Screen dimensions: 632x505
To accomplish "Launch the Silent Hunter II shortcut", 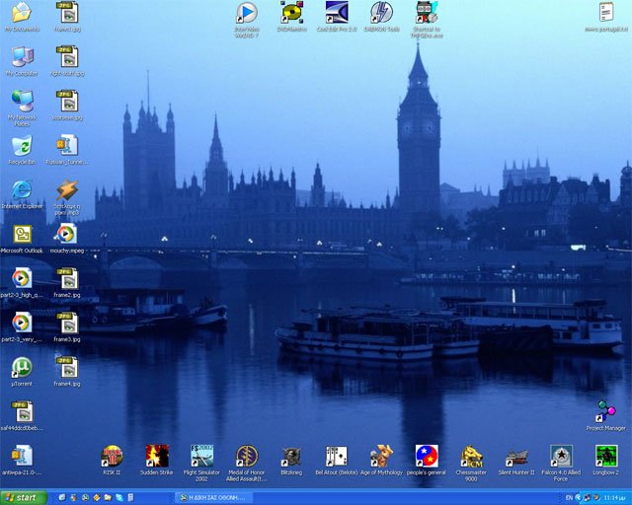I will click(516, 456).
